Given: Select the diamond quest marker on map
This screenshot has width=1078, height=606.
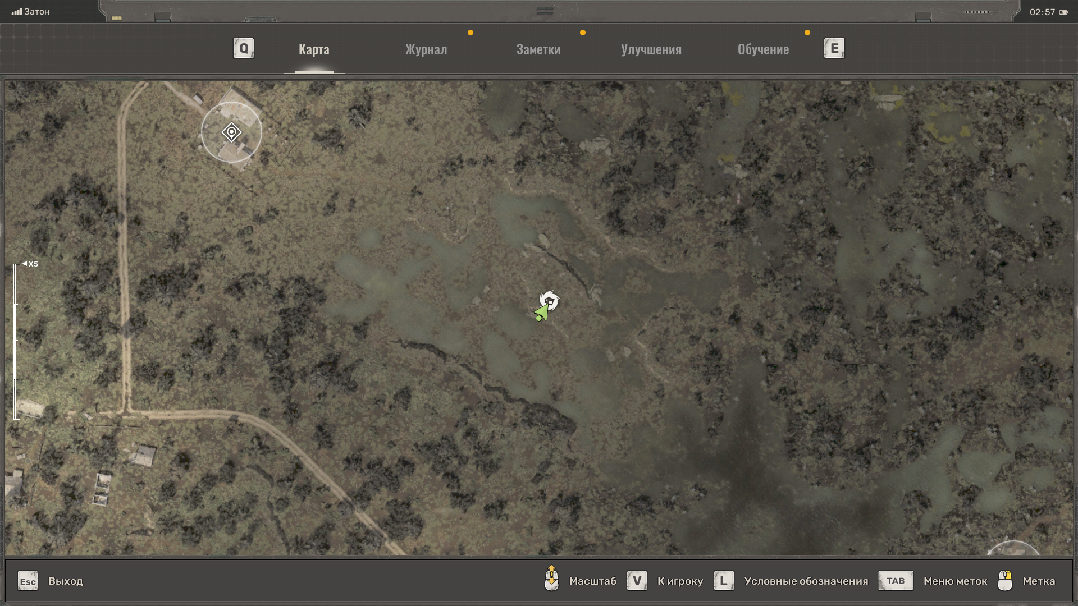Looking at the screenshot, I should click(x=231, y=132).
